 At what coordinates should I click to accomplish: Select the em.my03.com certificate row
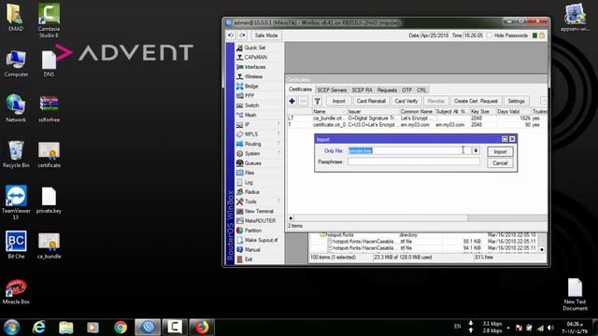coord(417,124)
